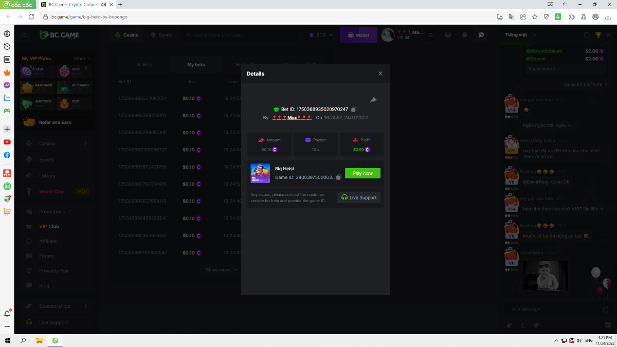Open YouTube from browser sidebar

(x=7, y=142)
